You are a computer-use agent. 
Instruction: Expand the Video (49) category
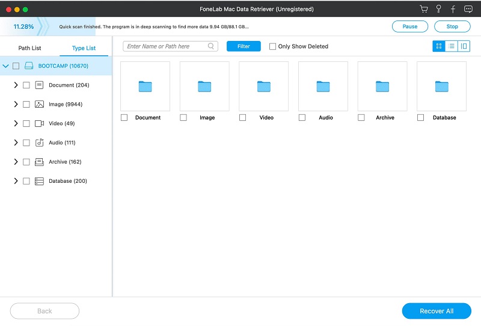tap(16, 123)
